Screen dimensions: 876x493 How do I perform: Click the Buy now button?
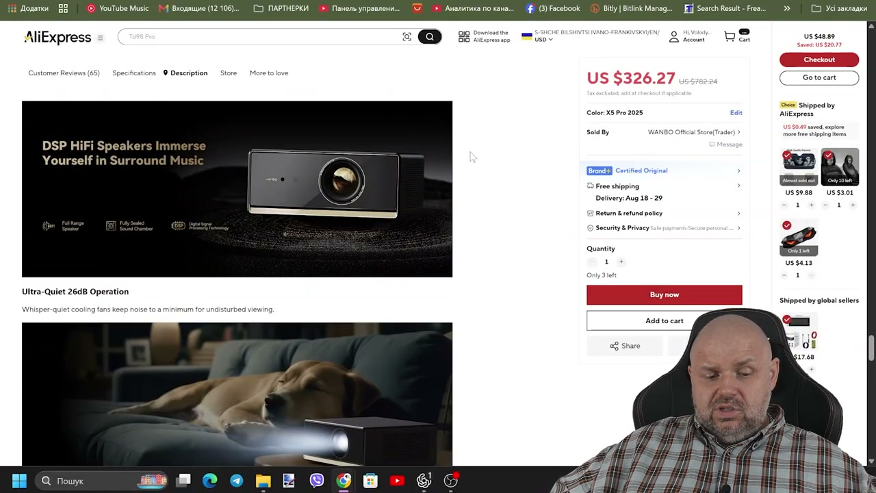pyautogui.click(x=665, y=295)
